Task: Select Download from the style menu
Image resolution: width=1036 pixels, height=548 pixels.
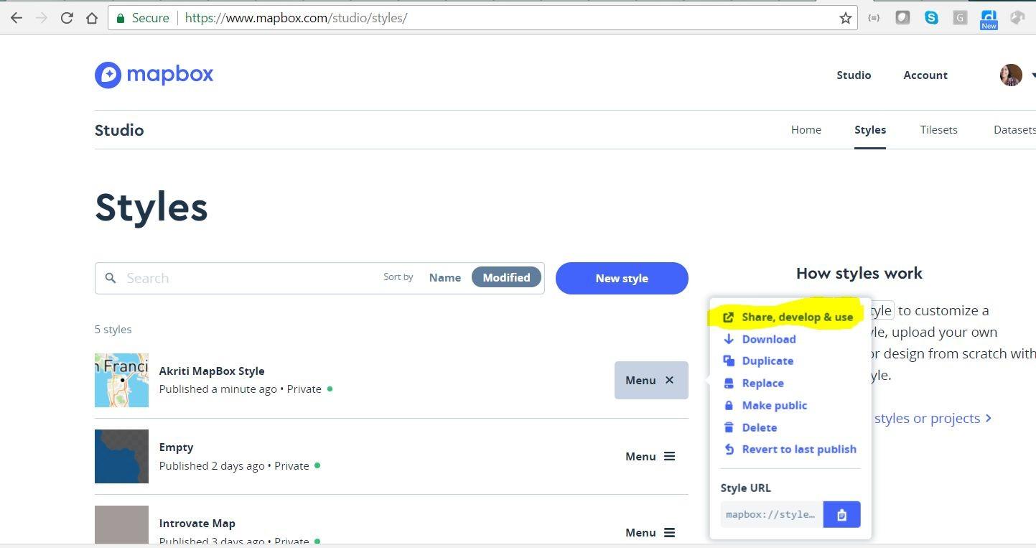Action: [x=769, y=339]
